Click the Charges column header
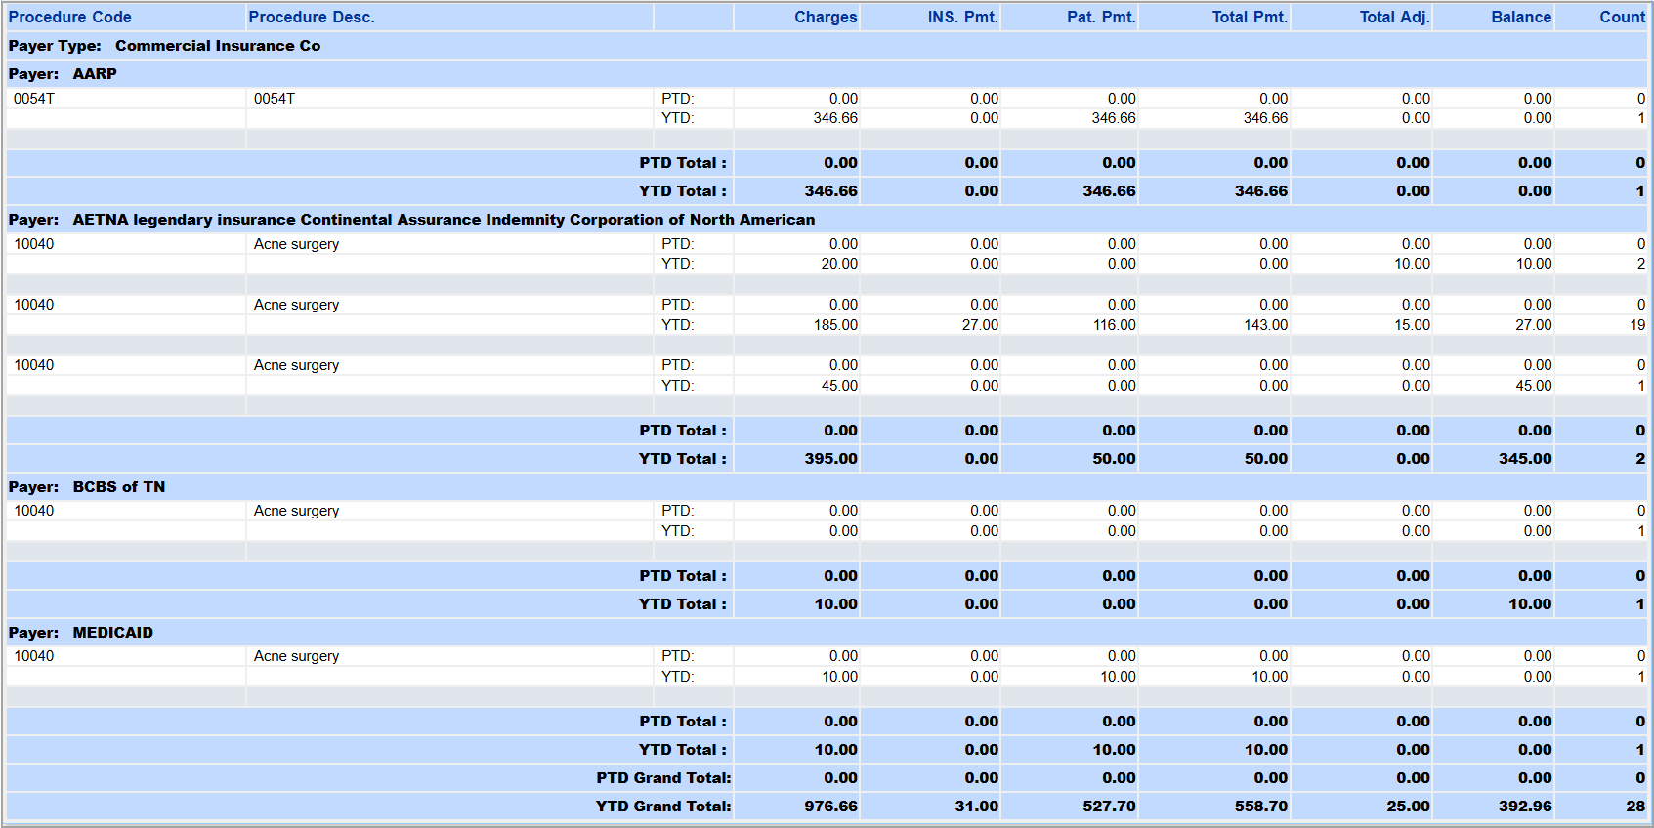This screenshot has width=1654, height=828. [x=826, y=17]
